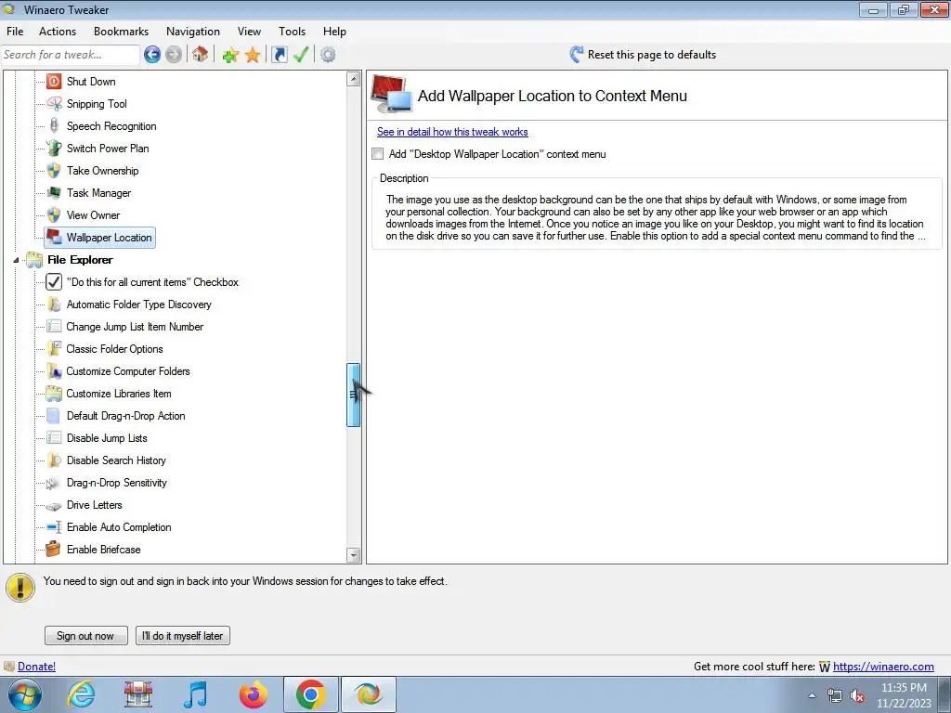Click the shortcut export toolbar icon
This screenshot has height=713, width=951.
coord(279,55)
